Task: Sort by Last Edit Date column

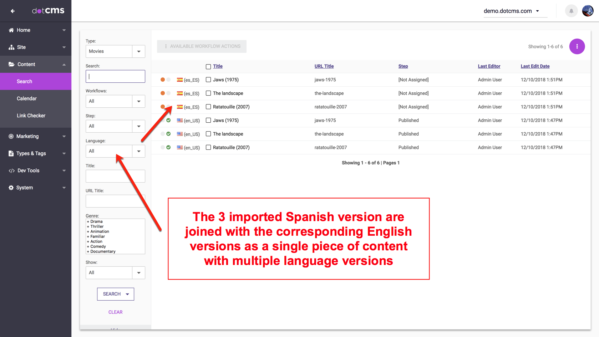Action: pyautogui.click(x=535, y=66)
